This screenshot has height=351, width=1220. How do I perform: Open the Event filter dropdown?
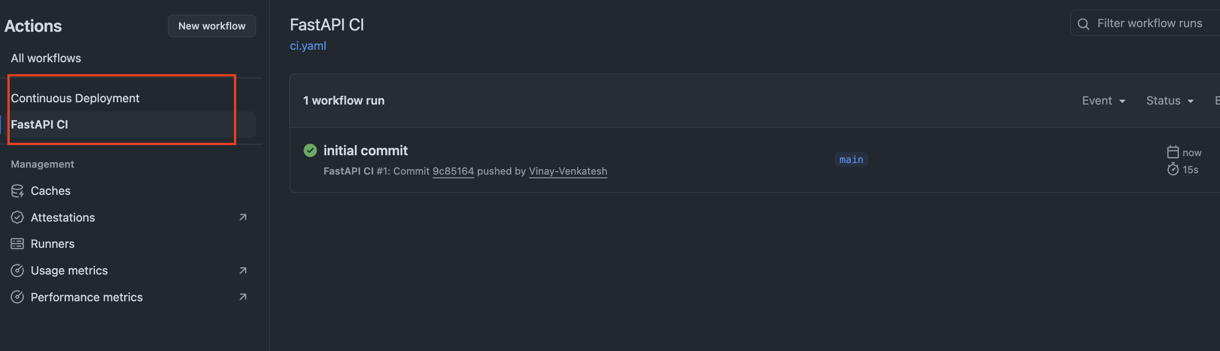click(x=1104, y=101)
